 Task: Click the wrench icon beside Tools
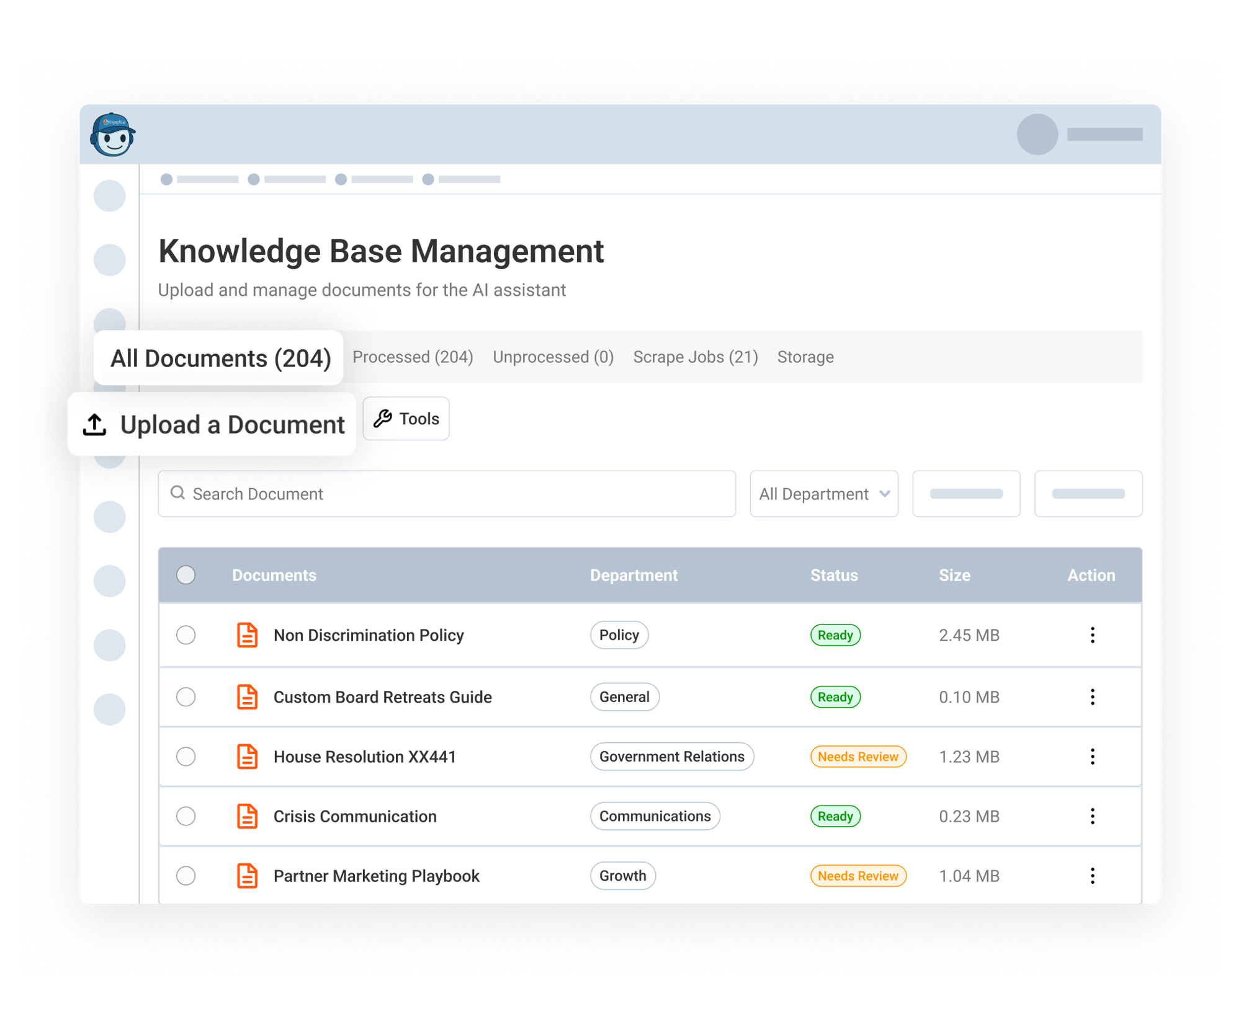(382, 419)
